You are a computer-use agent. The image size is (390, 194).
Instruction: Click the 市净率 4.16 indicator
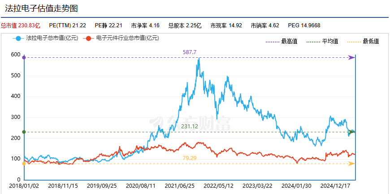[145, 25]
